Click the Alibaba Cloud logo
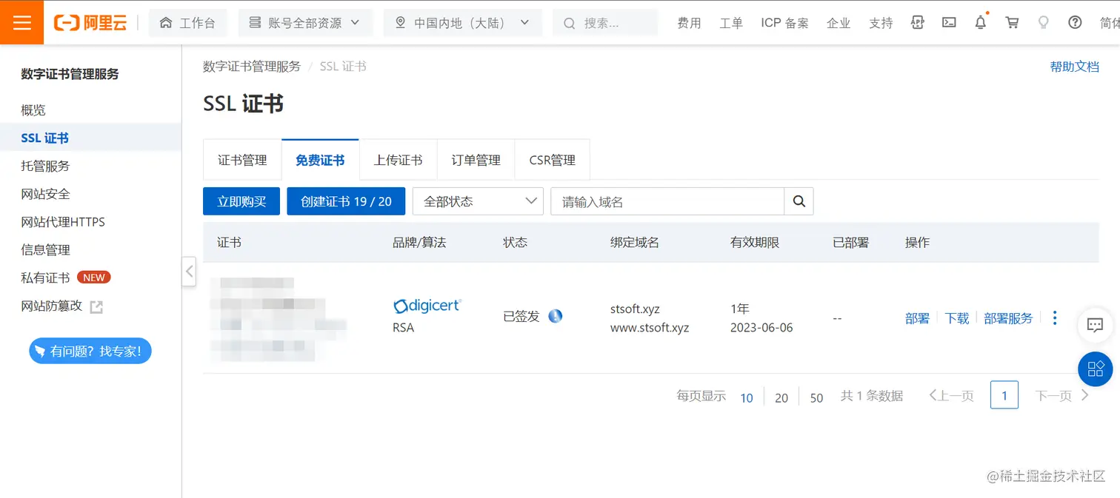The image size is (1120, 498). click(x=90, y=23)
